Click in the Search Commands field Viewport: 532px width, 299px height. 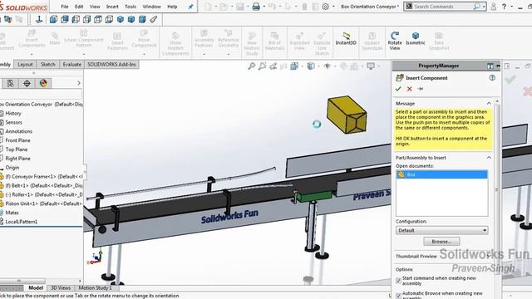tap(442, 7)
